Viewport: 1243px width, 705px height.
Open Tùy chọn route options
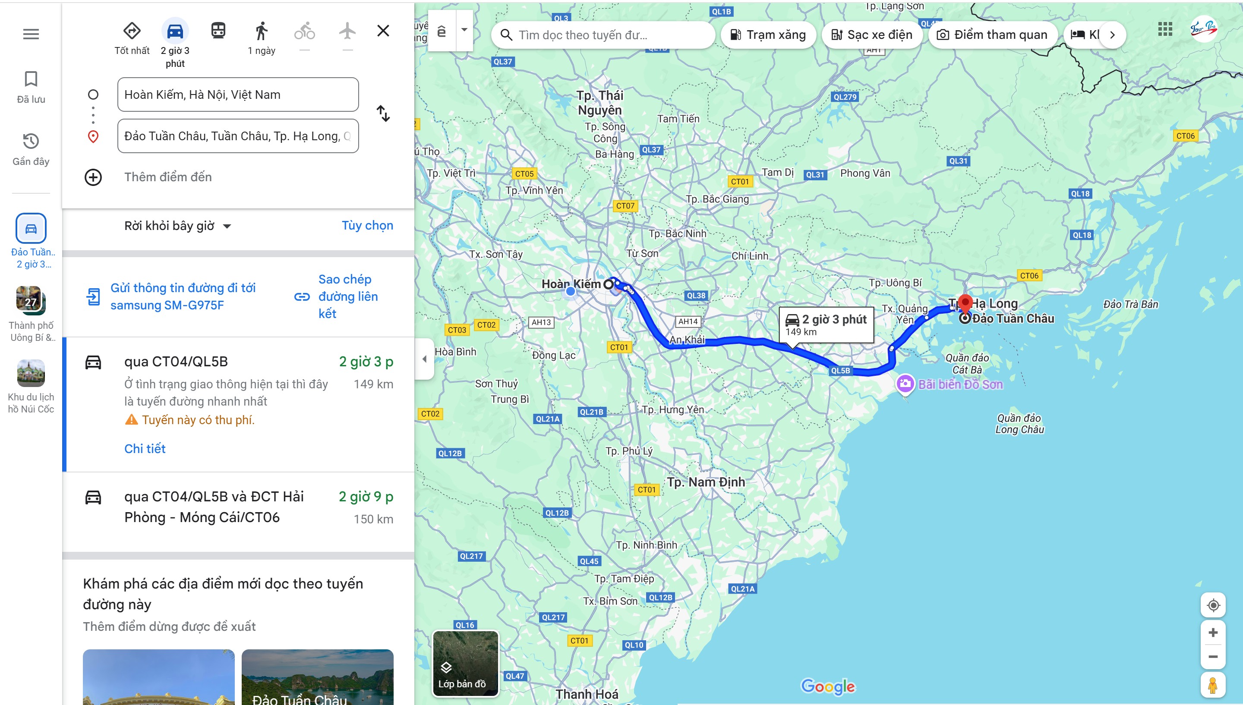point(367,225)
